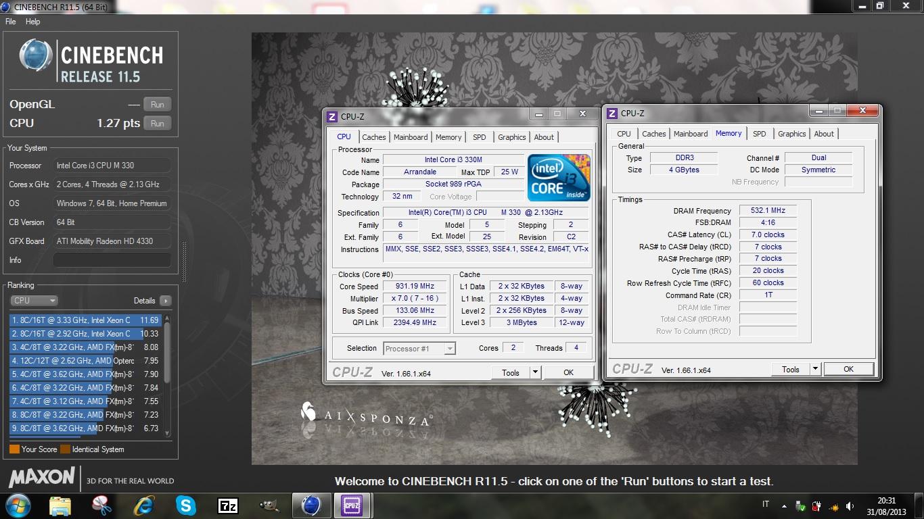Click the Cinebench title bar icon

pos(6,6)
